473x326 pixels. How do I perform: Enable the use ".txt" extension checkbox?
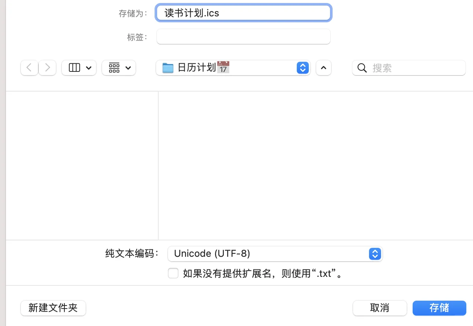173,274
